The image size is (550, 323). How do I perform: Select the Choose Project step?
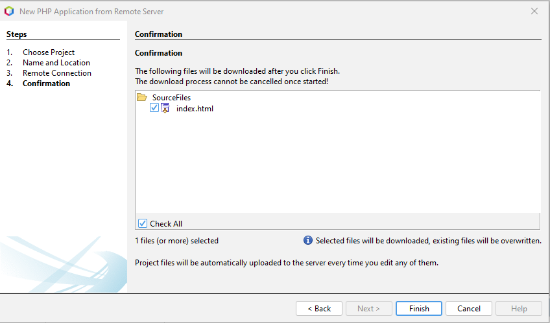pos(49,52)
